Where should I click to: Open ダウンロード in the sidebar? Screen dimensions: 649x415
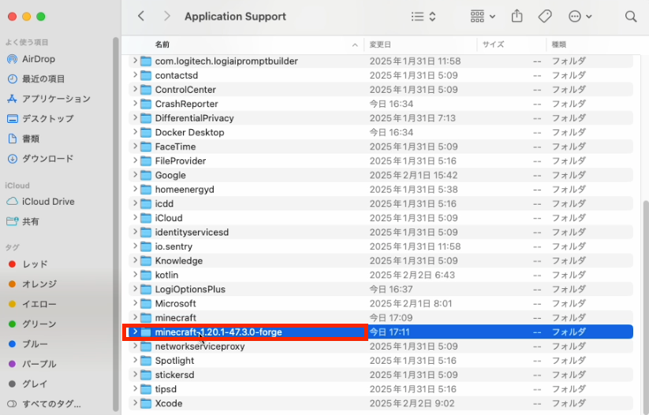[x=40, y=159]
